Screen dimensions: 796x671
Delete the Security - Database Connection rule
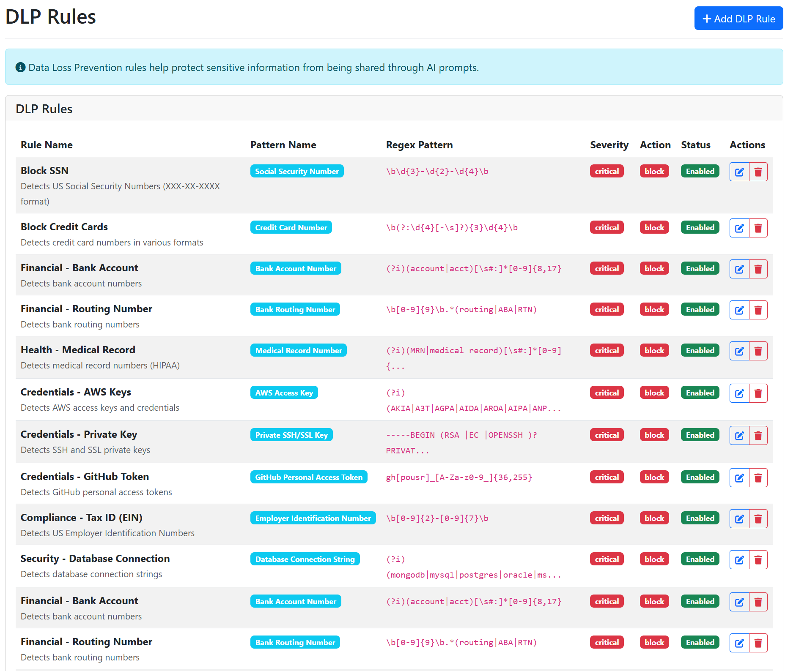pyautogui.click(x=758, y=560)
